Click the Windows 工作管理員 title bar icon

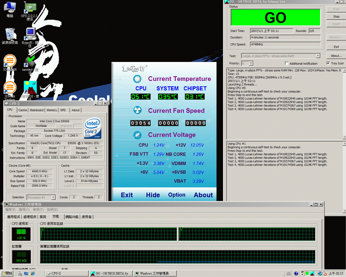click(x=7, y=204)
